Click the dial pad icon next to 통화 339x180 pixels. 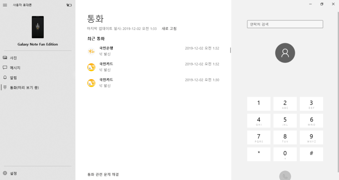tap(5, 87)
